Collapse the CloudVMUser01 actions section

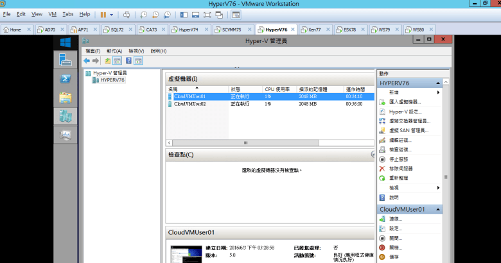pos(438,209)
